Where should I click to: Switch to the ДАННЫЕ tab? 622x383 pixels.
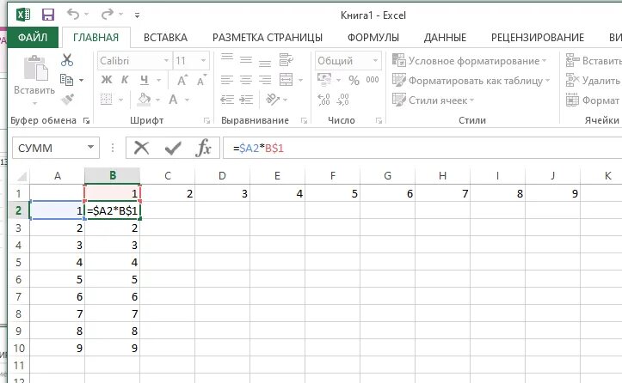(x=445, y=37)
